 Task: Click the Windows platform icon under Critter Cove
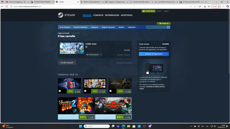coord(86,47)
